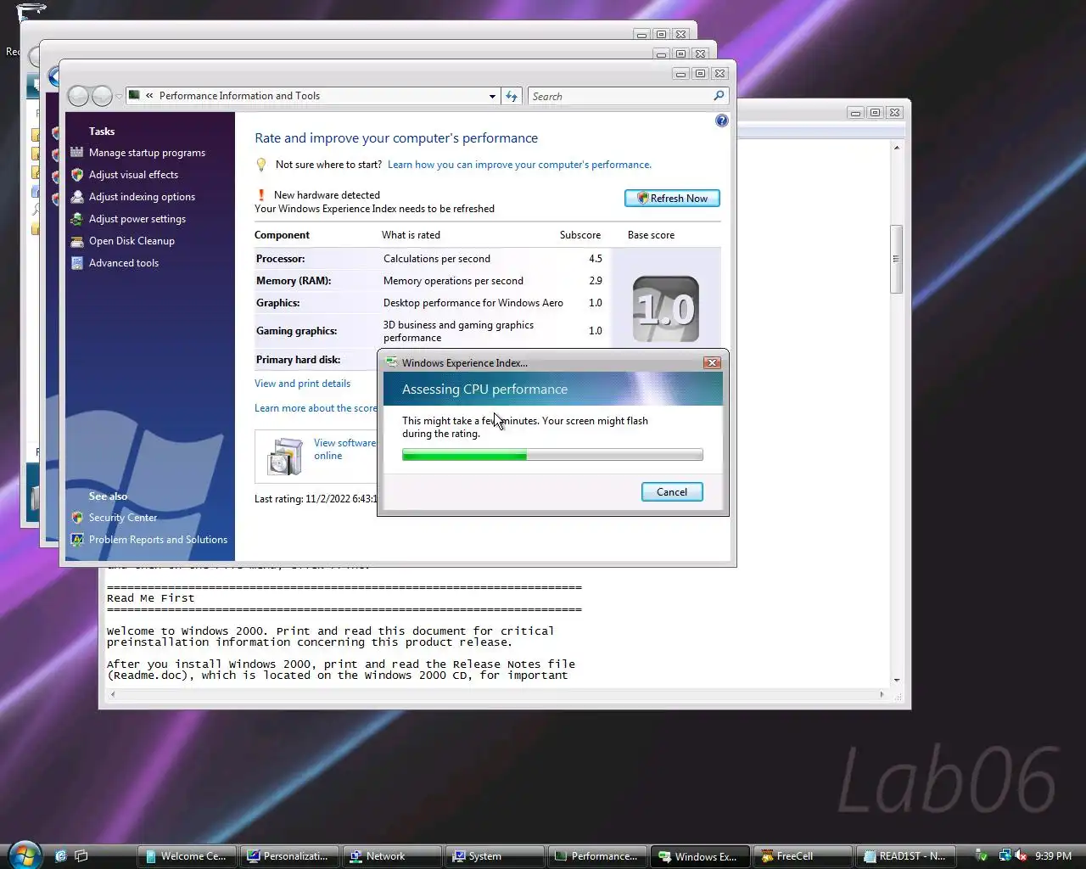Click the double chevron in address bar

pyautogui.click(x=149, y=96)
